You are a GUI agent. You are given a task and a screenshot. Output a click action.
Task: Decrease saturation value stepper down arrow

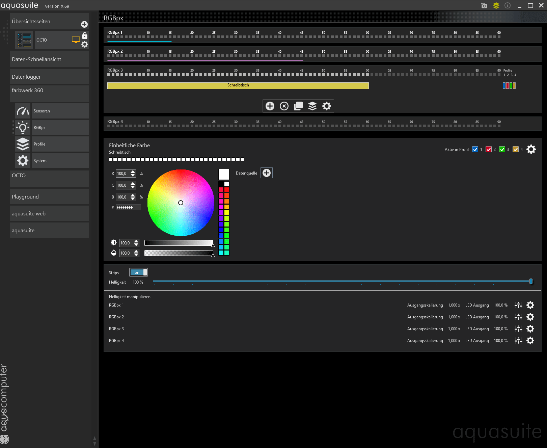tap(136, 255)
